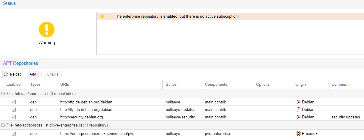Uncheck the Enabled box for the pve-enterprise repository
364x140 pixels.
click(x=14, y=134)
